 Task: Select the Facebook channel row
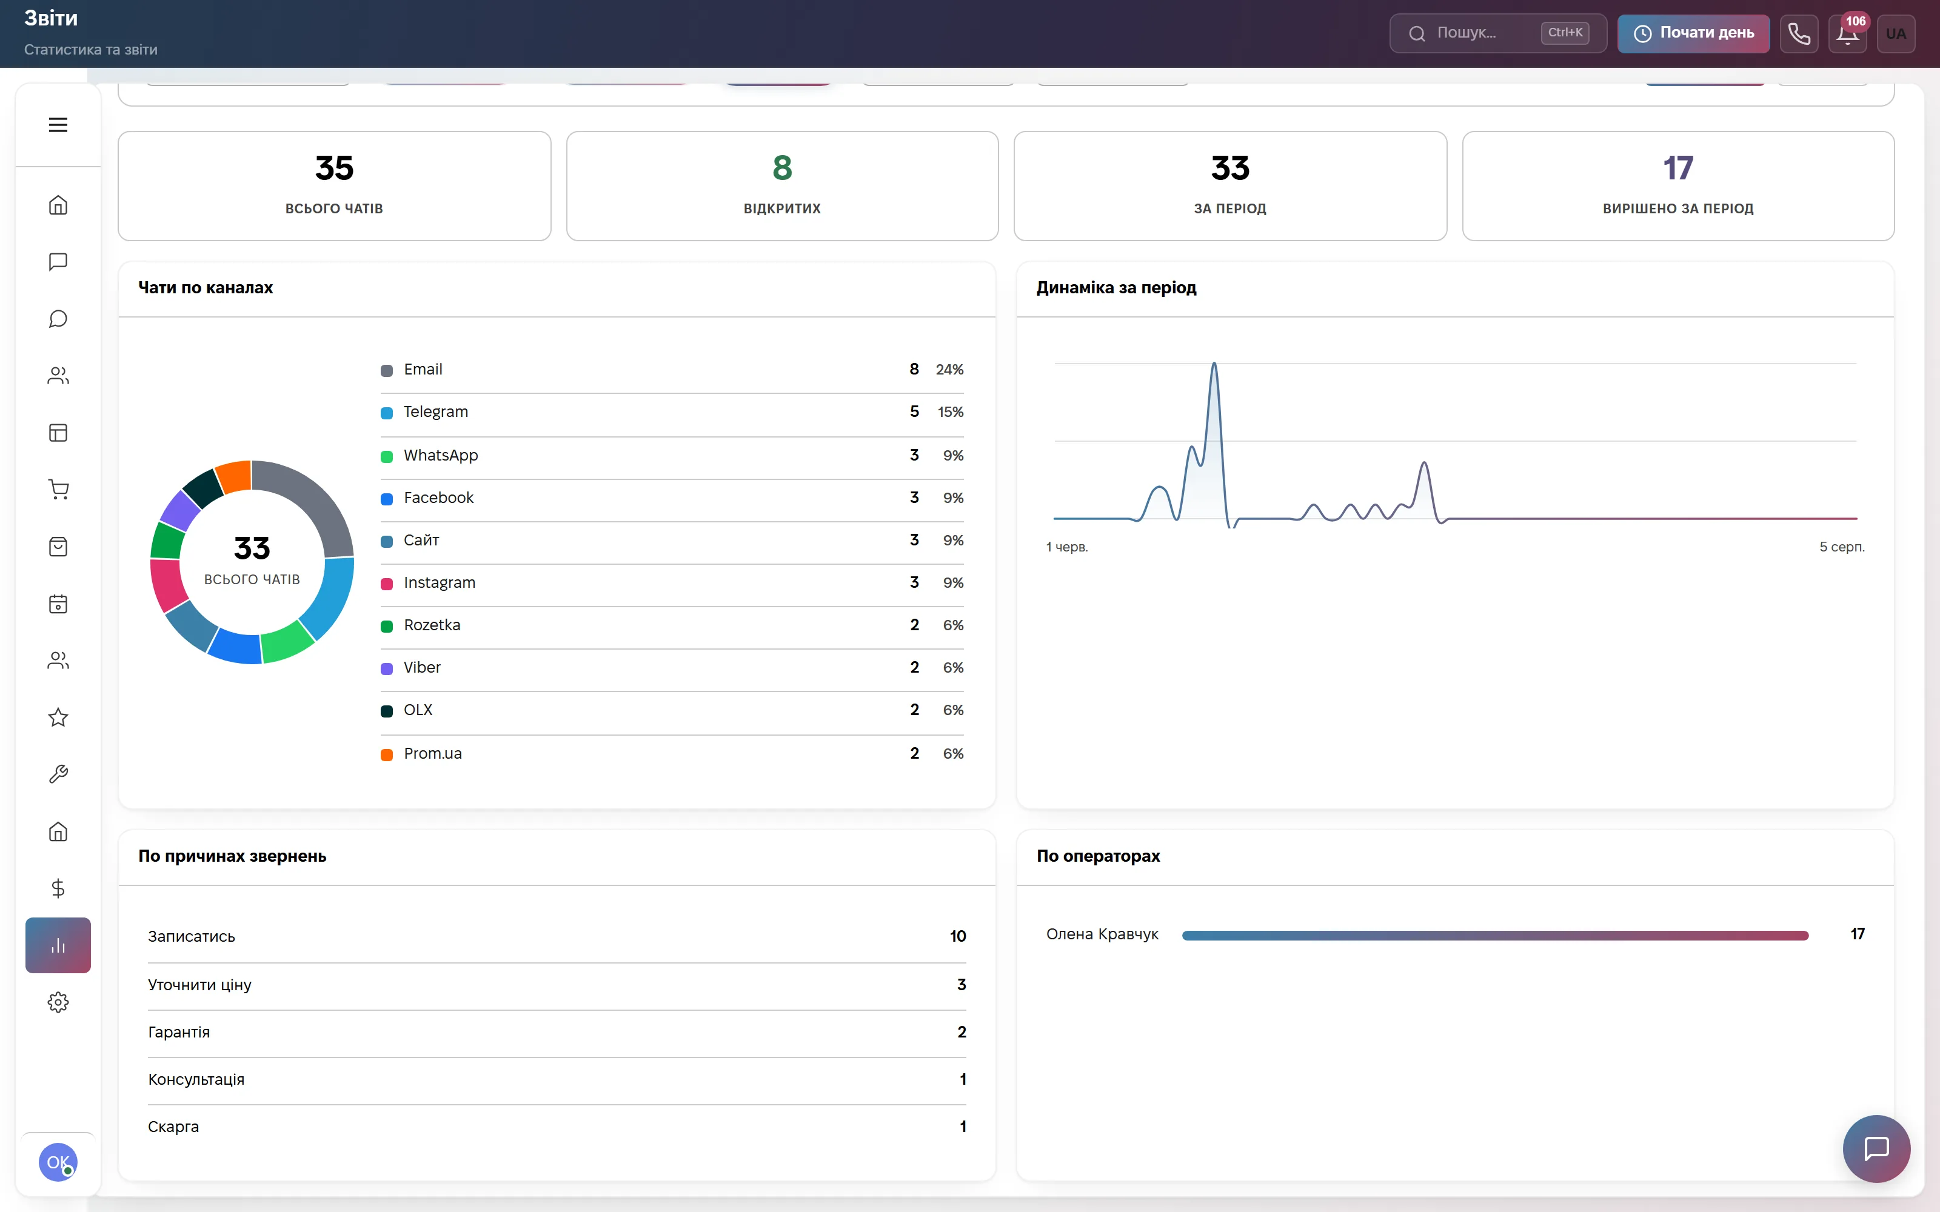(x=672, y=498)
